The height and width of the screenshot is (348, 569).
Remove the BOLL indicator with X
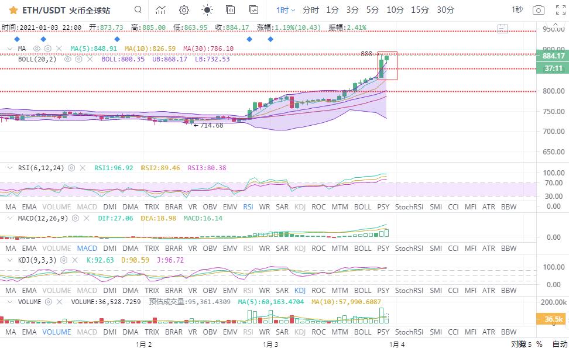(x=89, y=59)
